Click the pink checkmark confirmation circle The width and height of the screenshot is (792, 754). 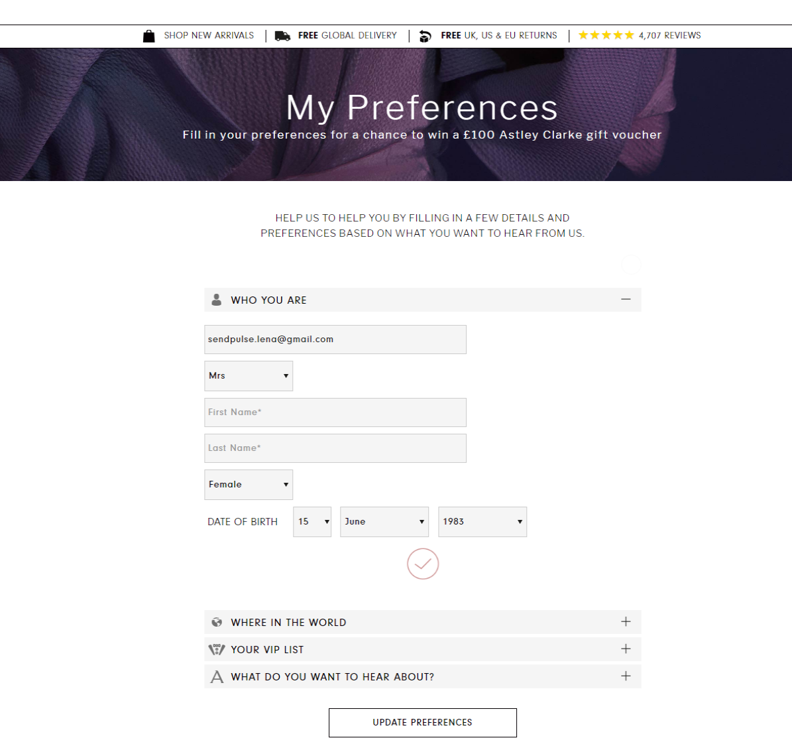tap(422, 564)
